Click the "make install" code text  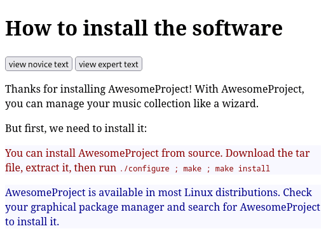(242, 169)
